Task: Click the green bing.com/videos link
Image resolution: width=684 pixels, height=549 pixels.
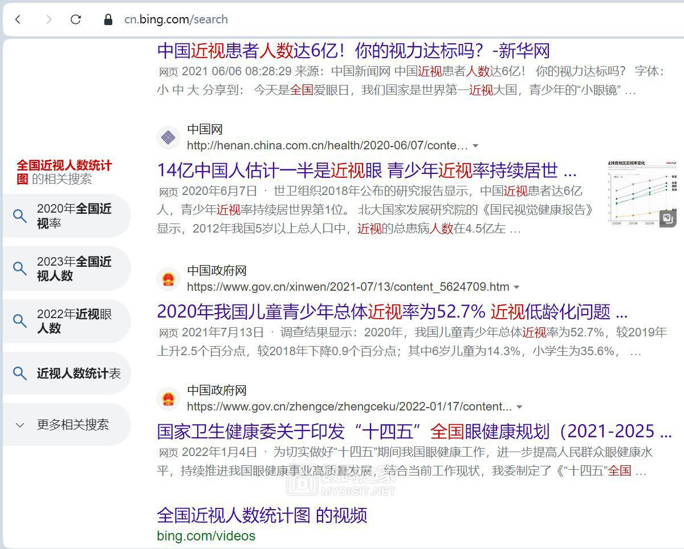Action: 206,536
